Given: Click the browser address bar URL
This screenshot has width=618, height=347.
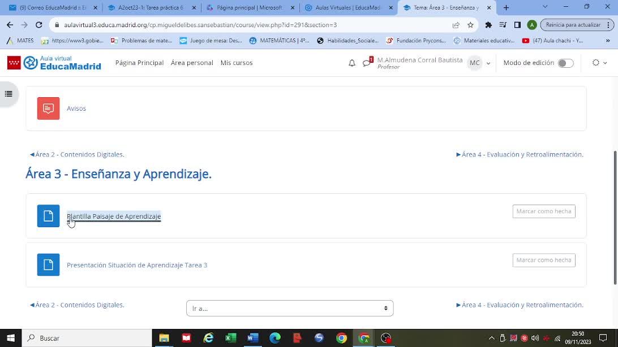Looking at the screenshot, I should pos(200,25).
